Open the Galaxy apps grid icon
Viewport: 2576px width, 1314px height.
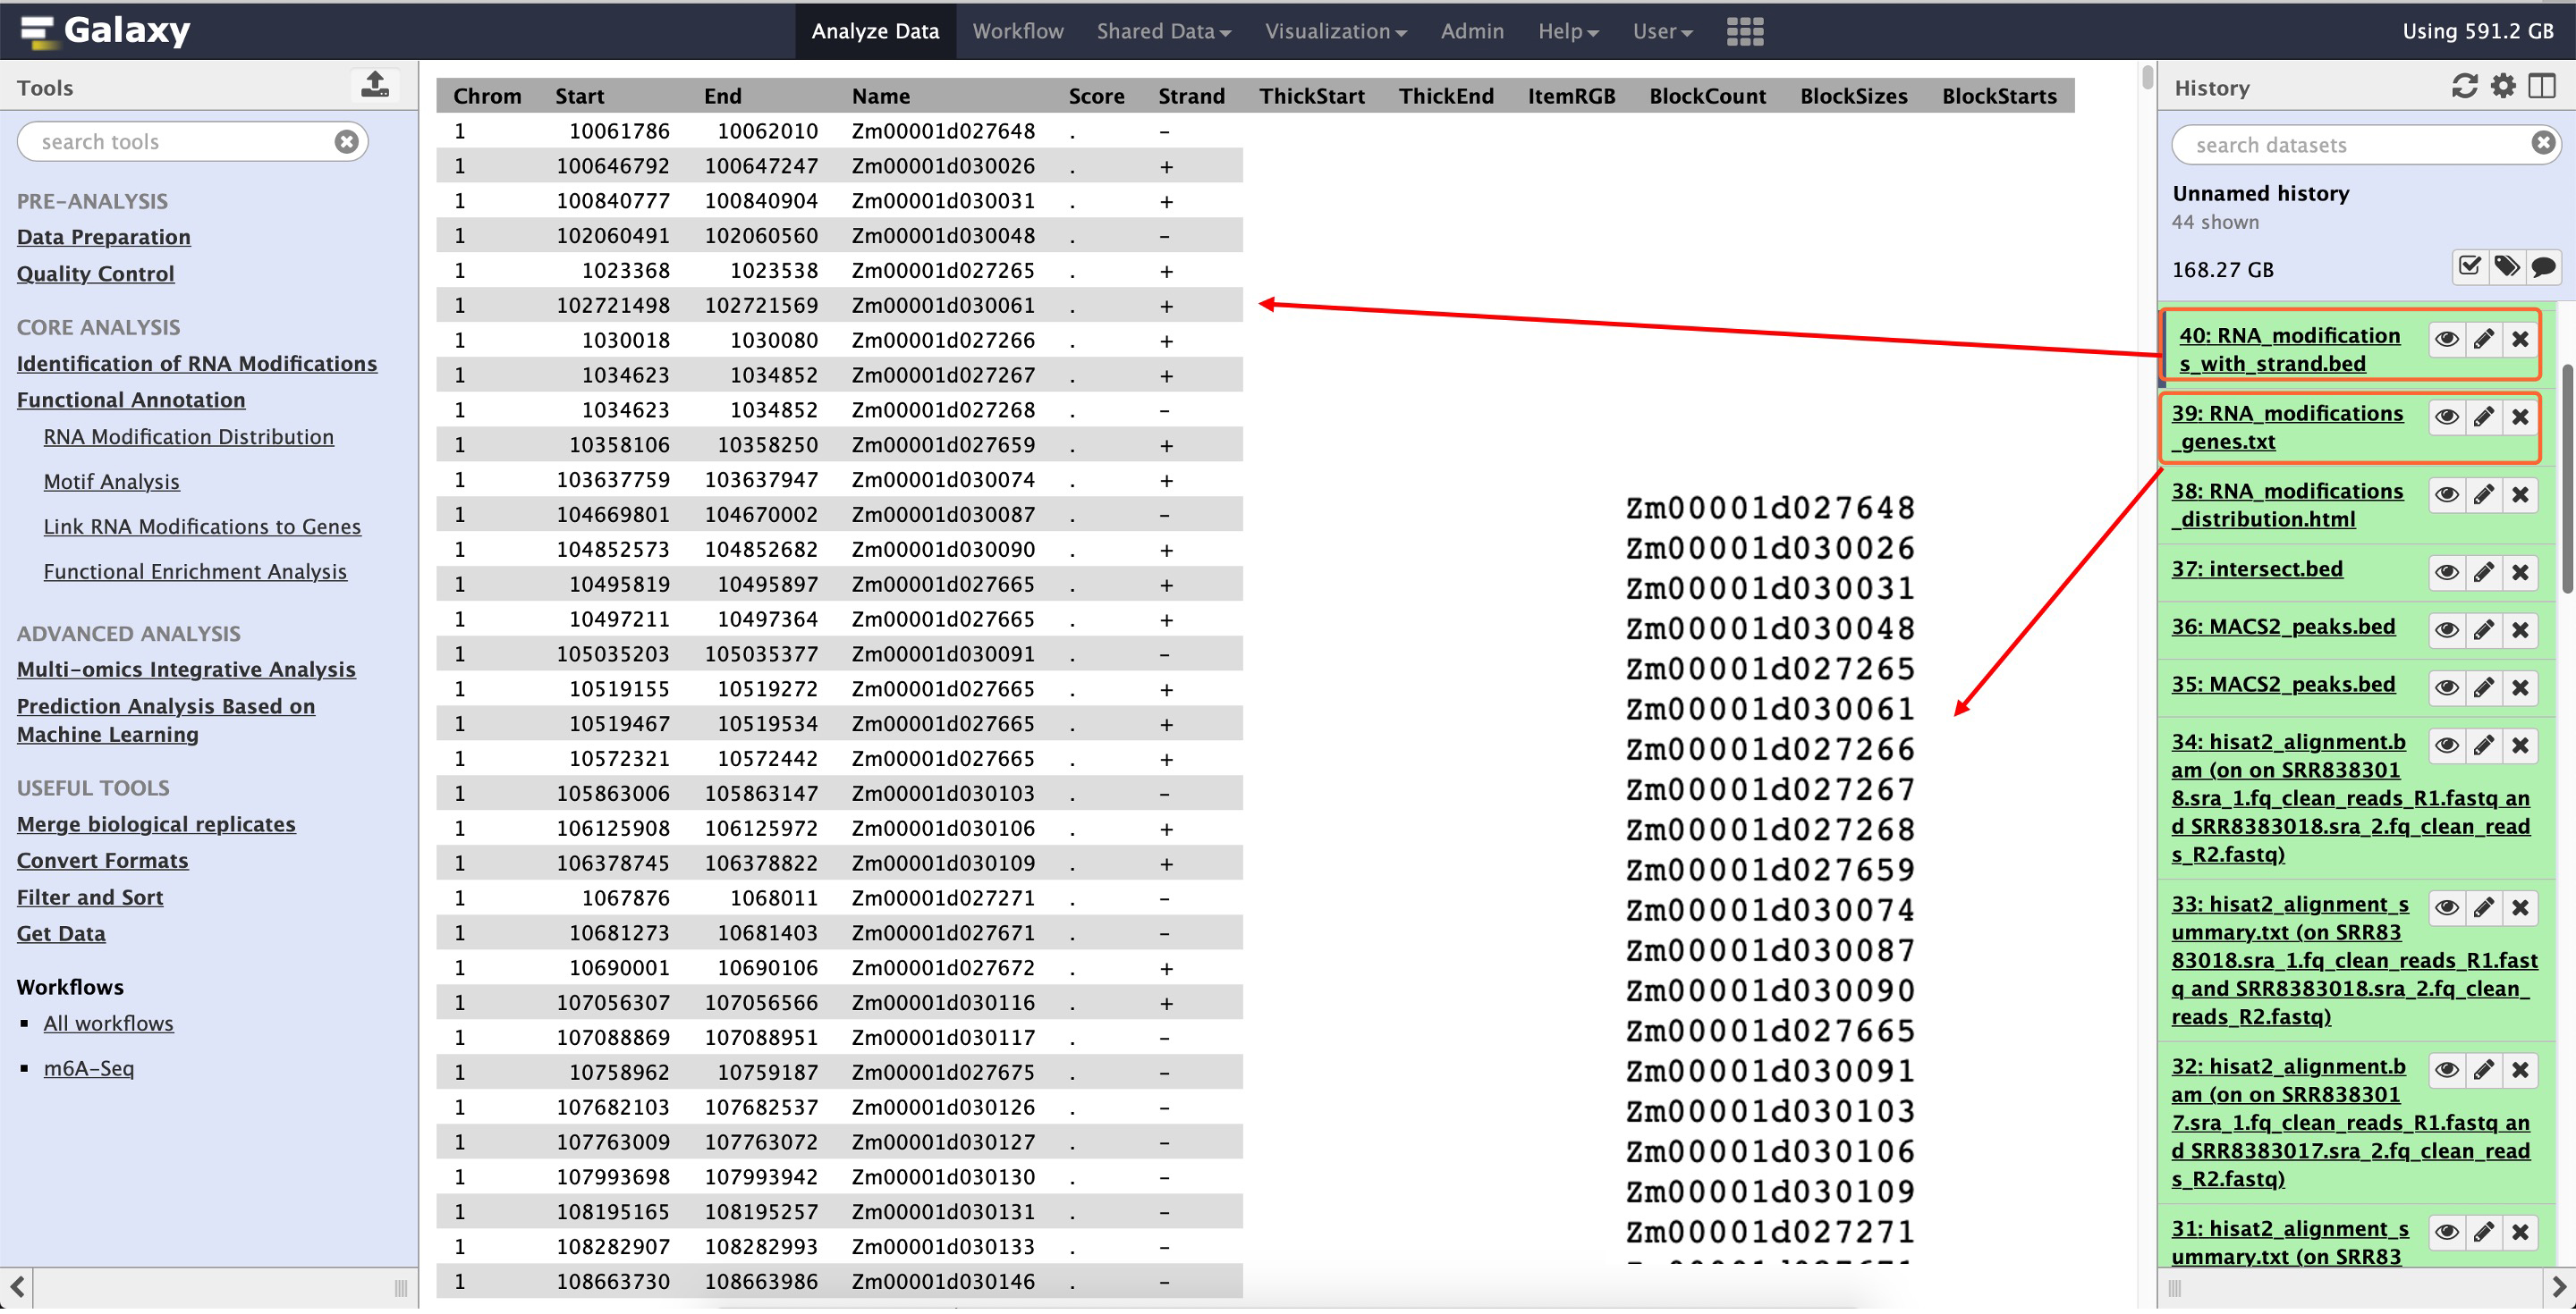(x=1744, y=31)
